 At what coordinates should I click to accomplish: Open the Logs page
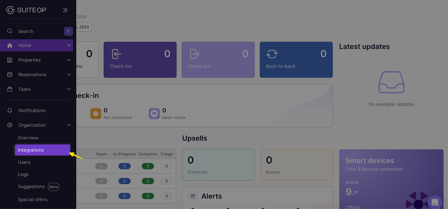pyautogui.click(x=23, y=174)
